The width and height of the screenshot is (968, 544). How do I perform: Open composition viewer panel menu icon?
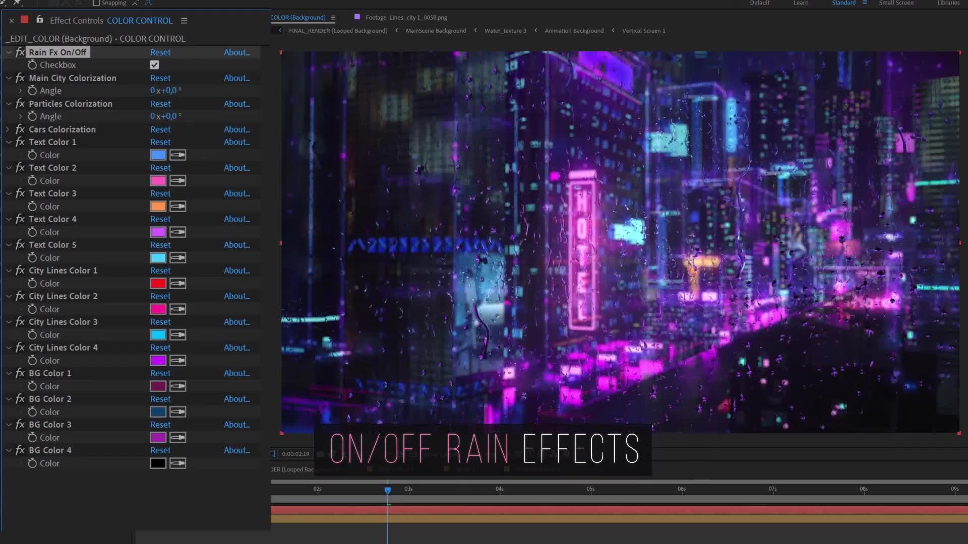tap(333, 18)
